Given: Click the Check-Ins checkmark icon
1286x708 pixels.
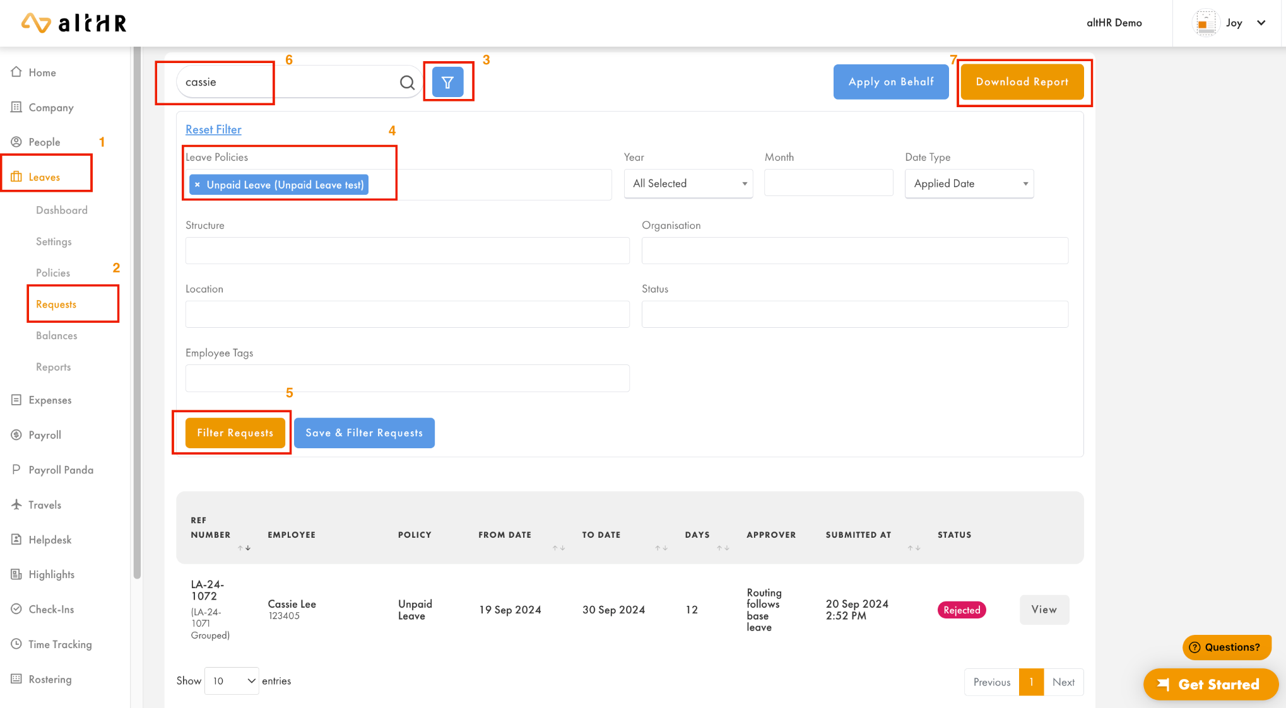Looking at the screenshot, I should (16, 609).
